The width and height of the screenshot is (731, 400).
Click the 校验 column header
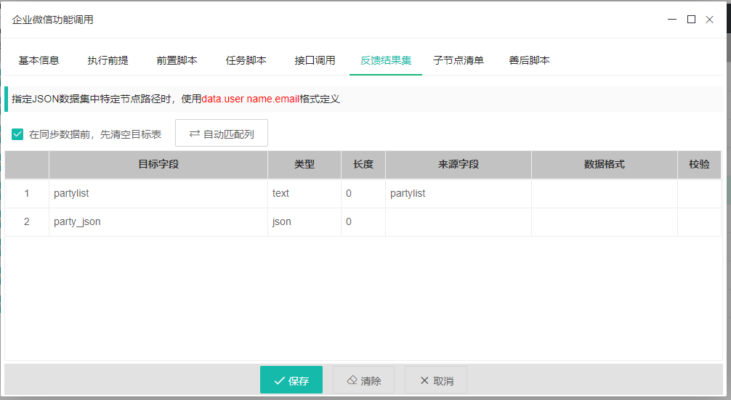(x=699, y=164)
